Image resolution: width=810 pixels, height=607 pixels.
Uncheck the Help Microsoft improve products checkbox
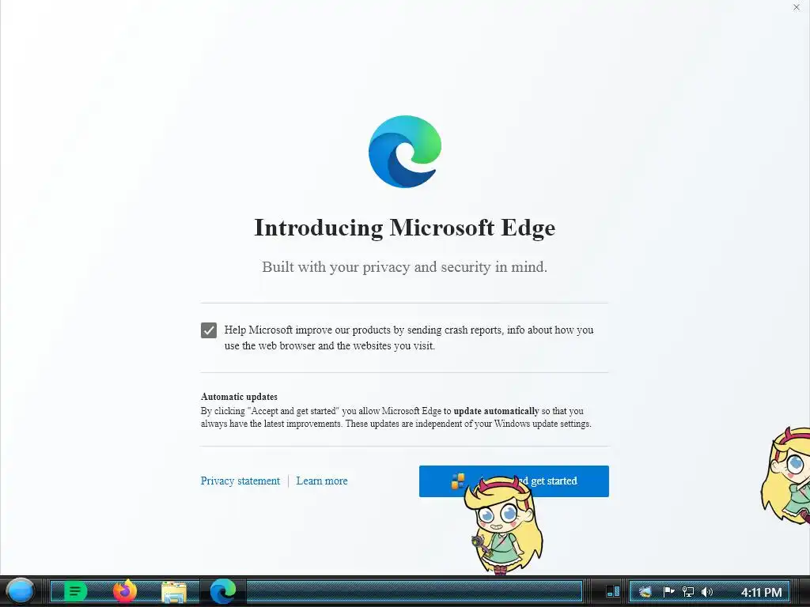(209, 330)
